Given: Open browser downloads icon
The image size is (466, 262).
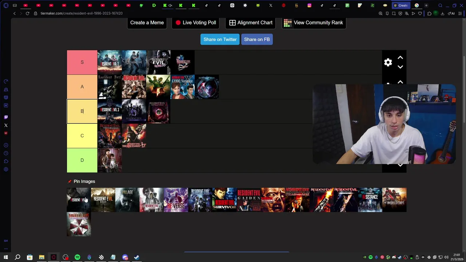Looking at the screenshot, I should coord(442,13).
